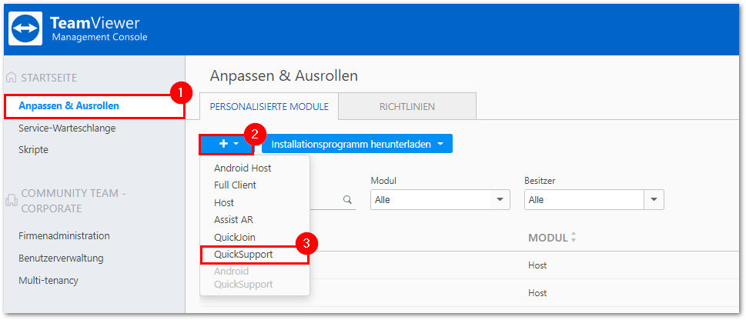Click the search magnifier icon
Viewport: 746px width, 320px height.
[x=347, y=200]
